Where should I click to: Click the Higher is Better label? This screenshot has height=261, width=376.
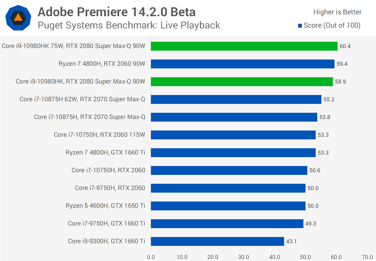tap(337, 12)
